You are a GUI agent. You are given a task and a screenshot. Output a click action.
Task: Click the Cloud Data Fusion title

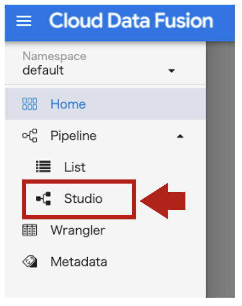click(131, 21)
